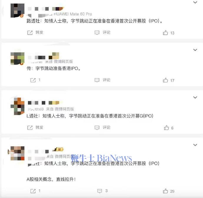
Task: Open the first post's user avatar
Action: (17, 11)
